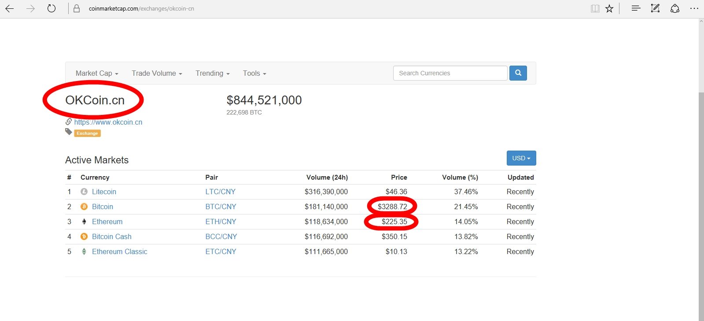Open the LTC/CNY pair link
This screenshot has width=704, height=321.
click(221, 192)
